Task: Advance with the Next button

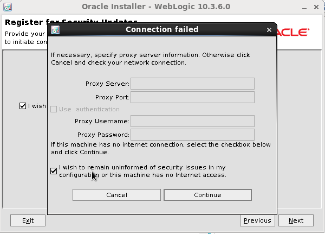Action: pos(296,220)
